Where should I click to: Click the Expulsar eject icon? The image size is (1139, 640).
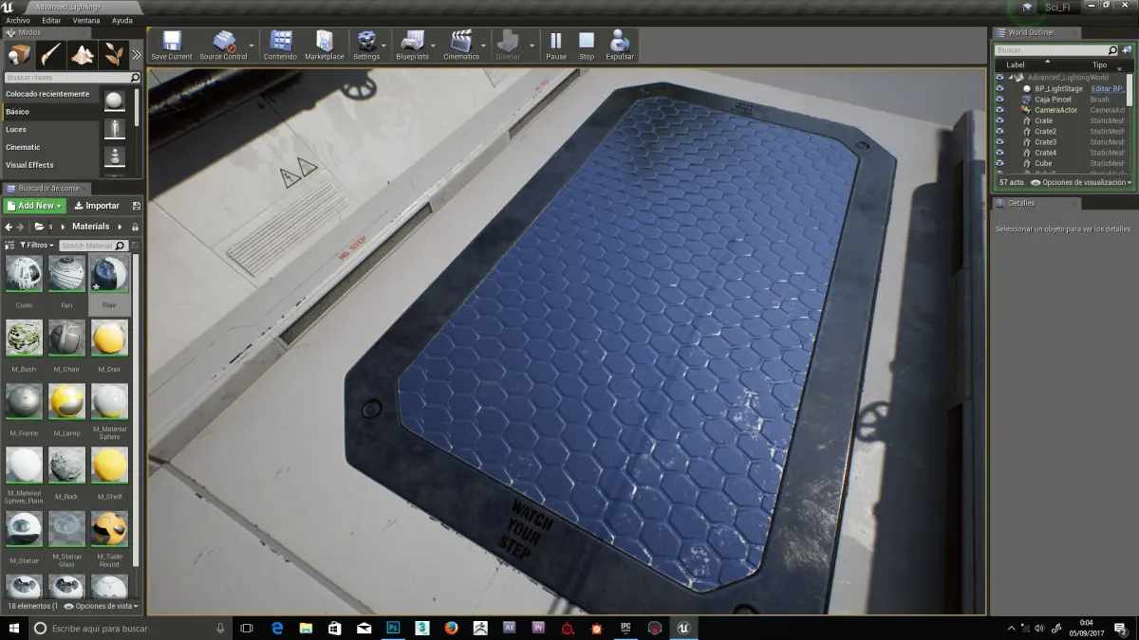tap(620, 45)
